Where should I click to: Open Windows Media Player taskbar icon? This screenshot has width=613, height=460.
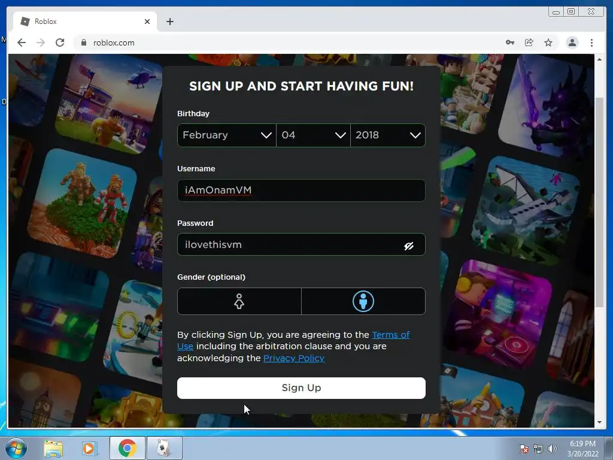click(89, 448)
